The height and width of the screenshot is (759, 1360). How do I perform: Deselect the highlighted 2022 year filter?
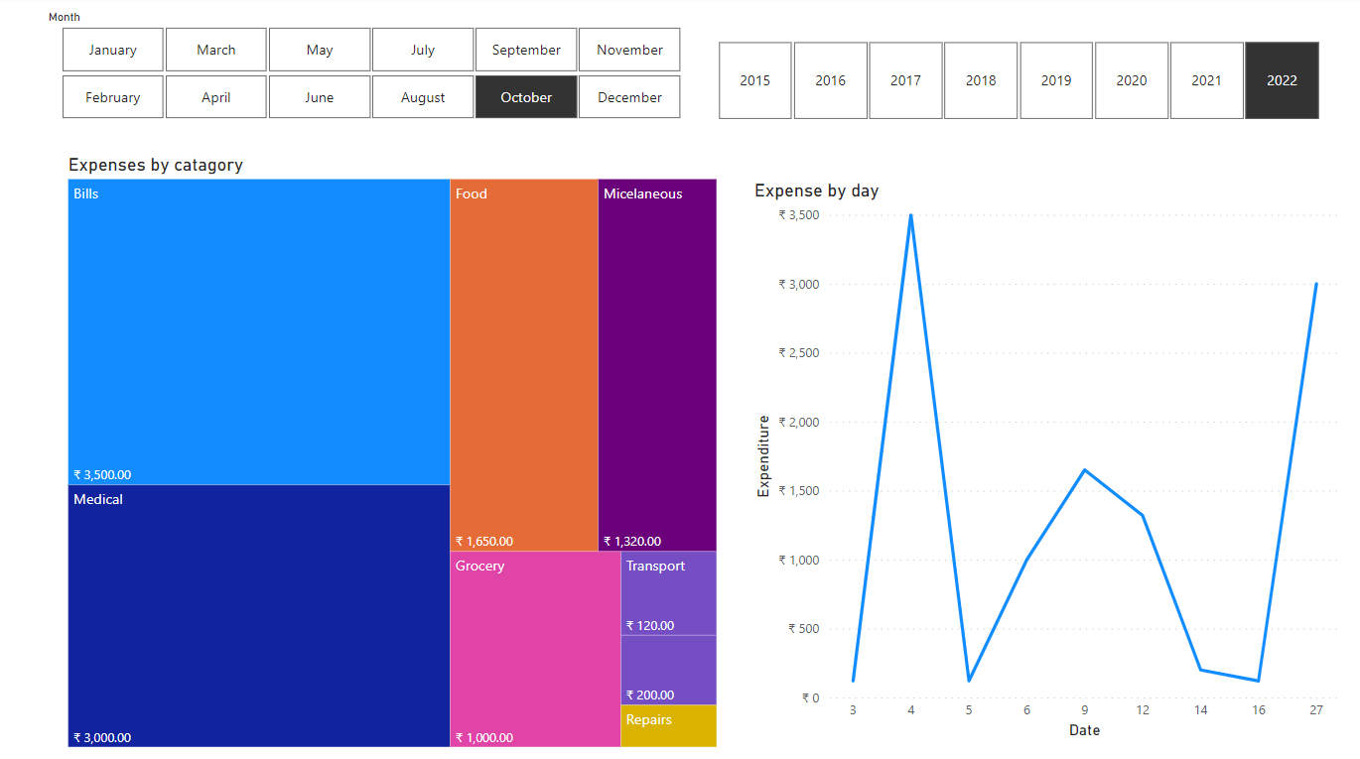pos(1282,80)
